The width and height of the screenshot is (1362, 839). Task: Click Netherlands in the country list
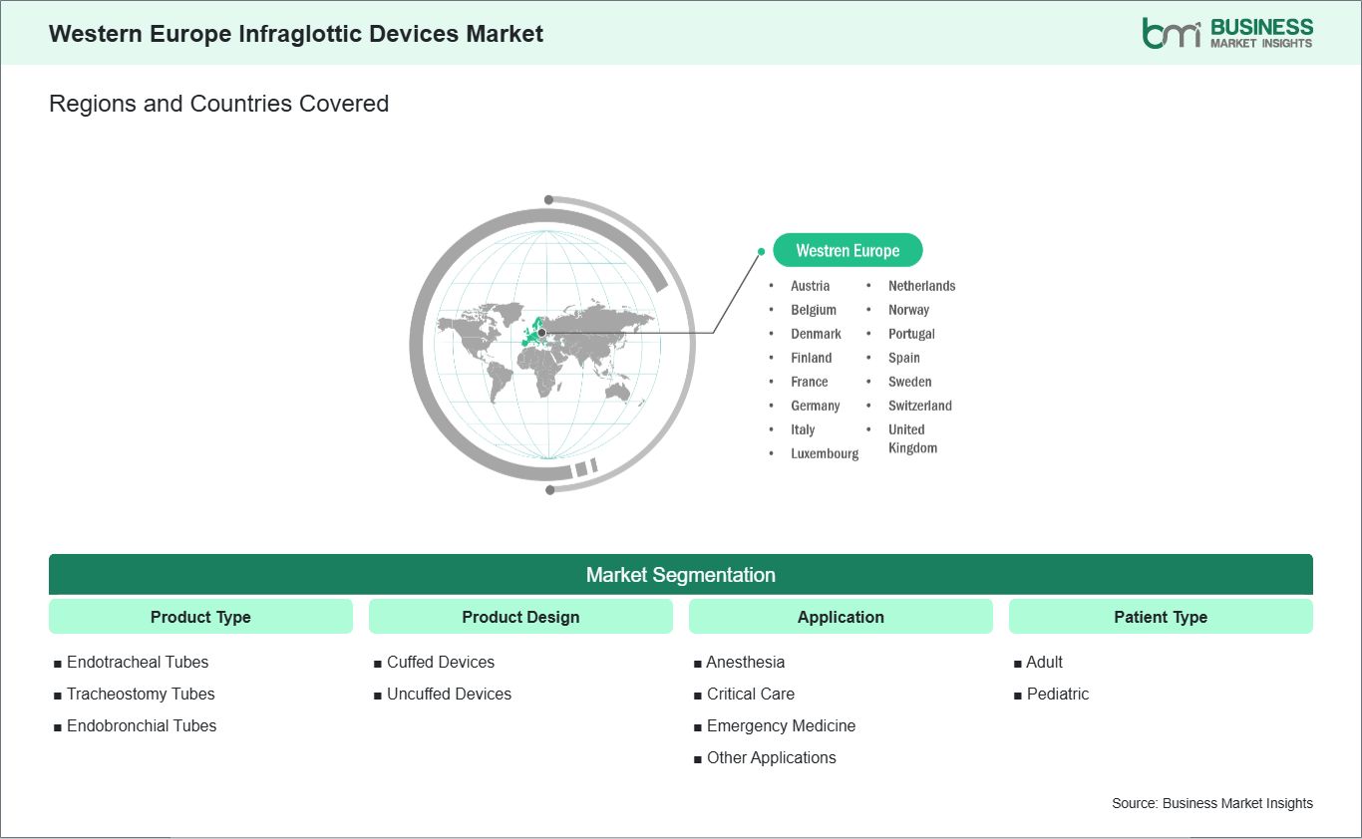point(921,286)
